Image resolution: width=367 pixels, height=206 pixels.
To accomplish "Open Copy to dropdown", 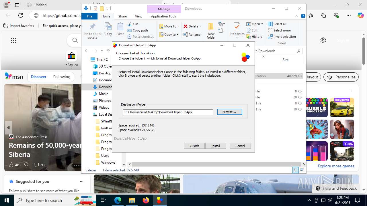I will click(169, 35).
